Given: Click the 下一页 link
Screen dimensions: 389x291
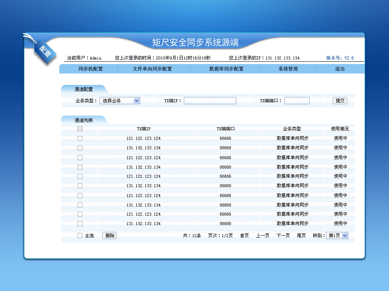Looking at the screenshot, I should pyautogui.click(x=283, y=236).
